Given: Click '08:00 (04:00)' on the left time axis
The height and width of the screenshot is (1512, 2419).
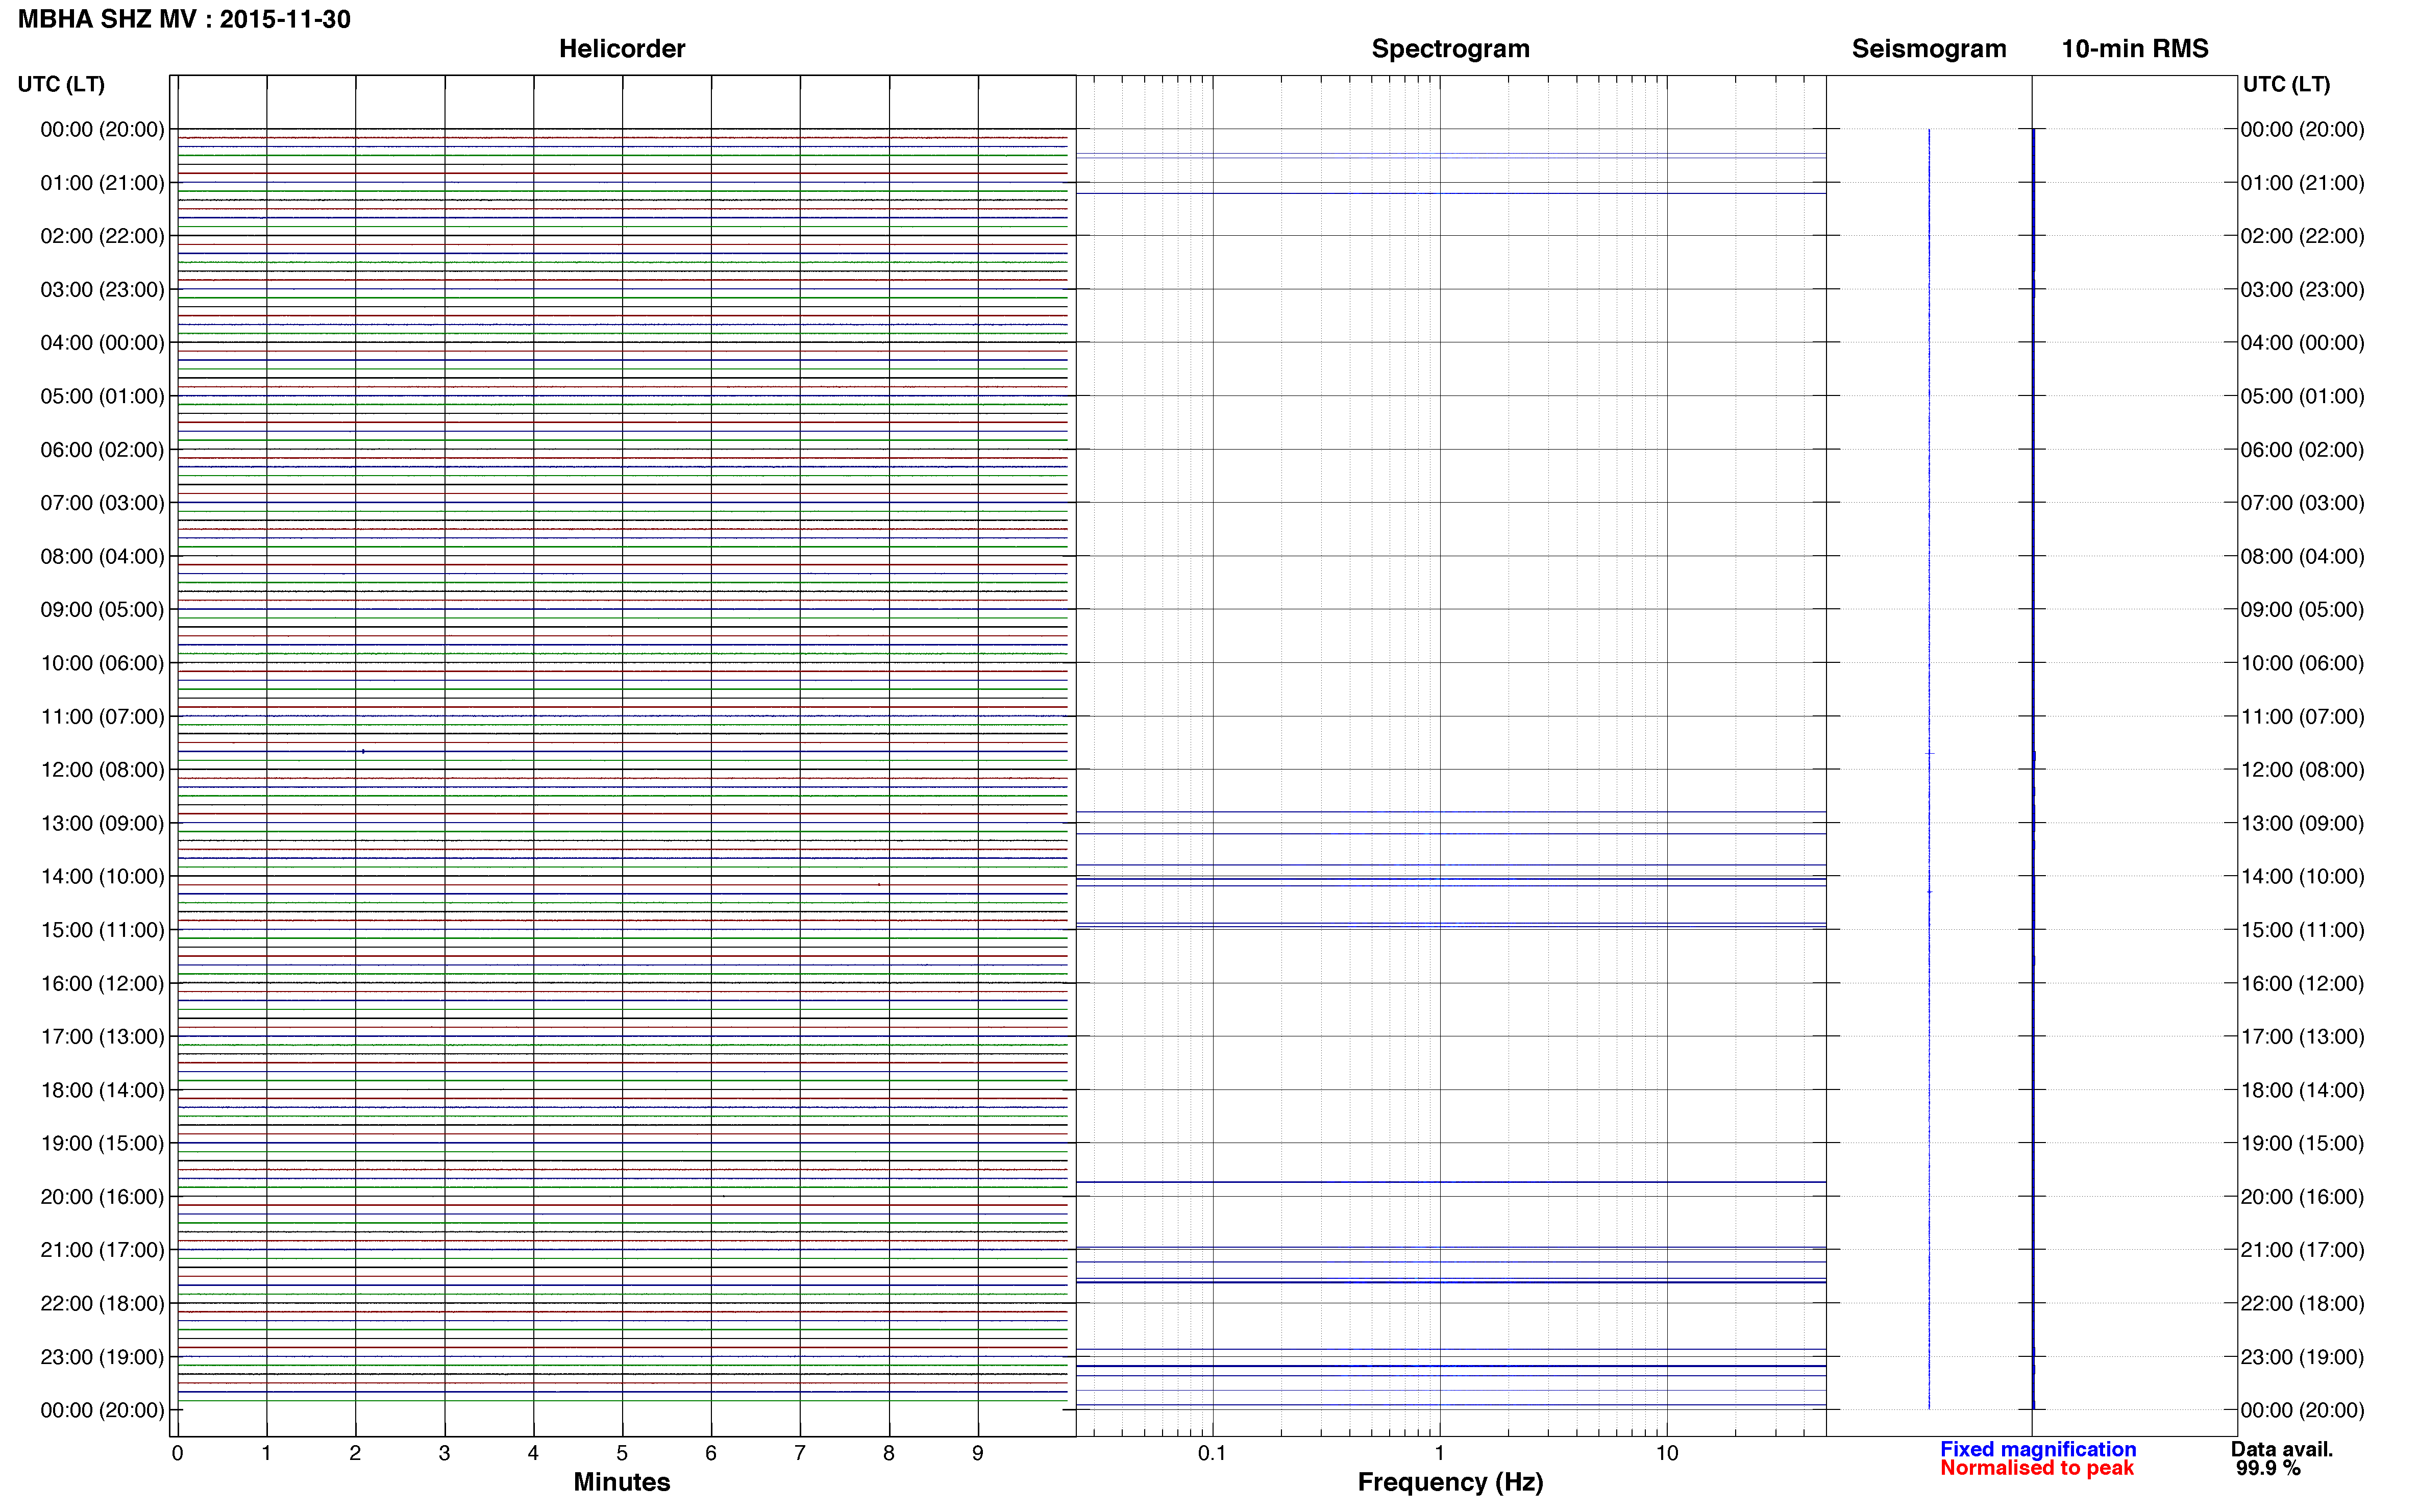Looking at the screenshot, I should pyautogui.click(x=102, y=556).
